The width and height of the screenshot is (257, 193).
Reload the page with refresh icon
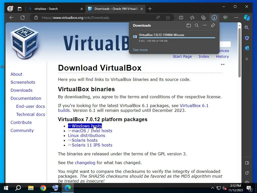click(x=23, y=18)
